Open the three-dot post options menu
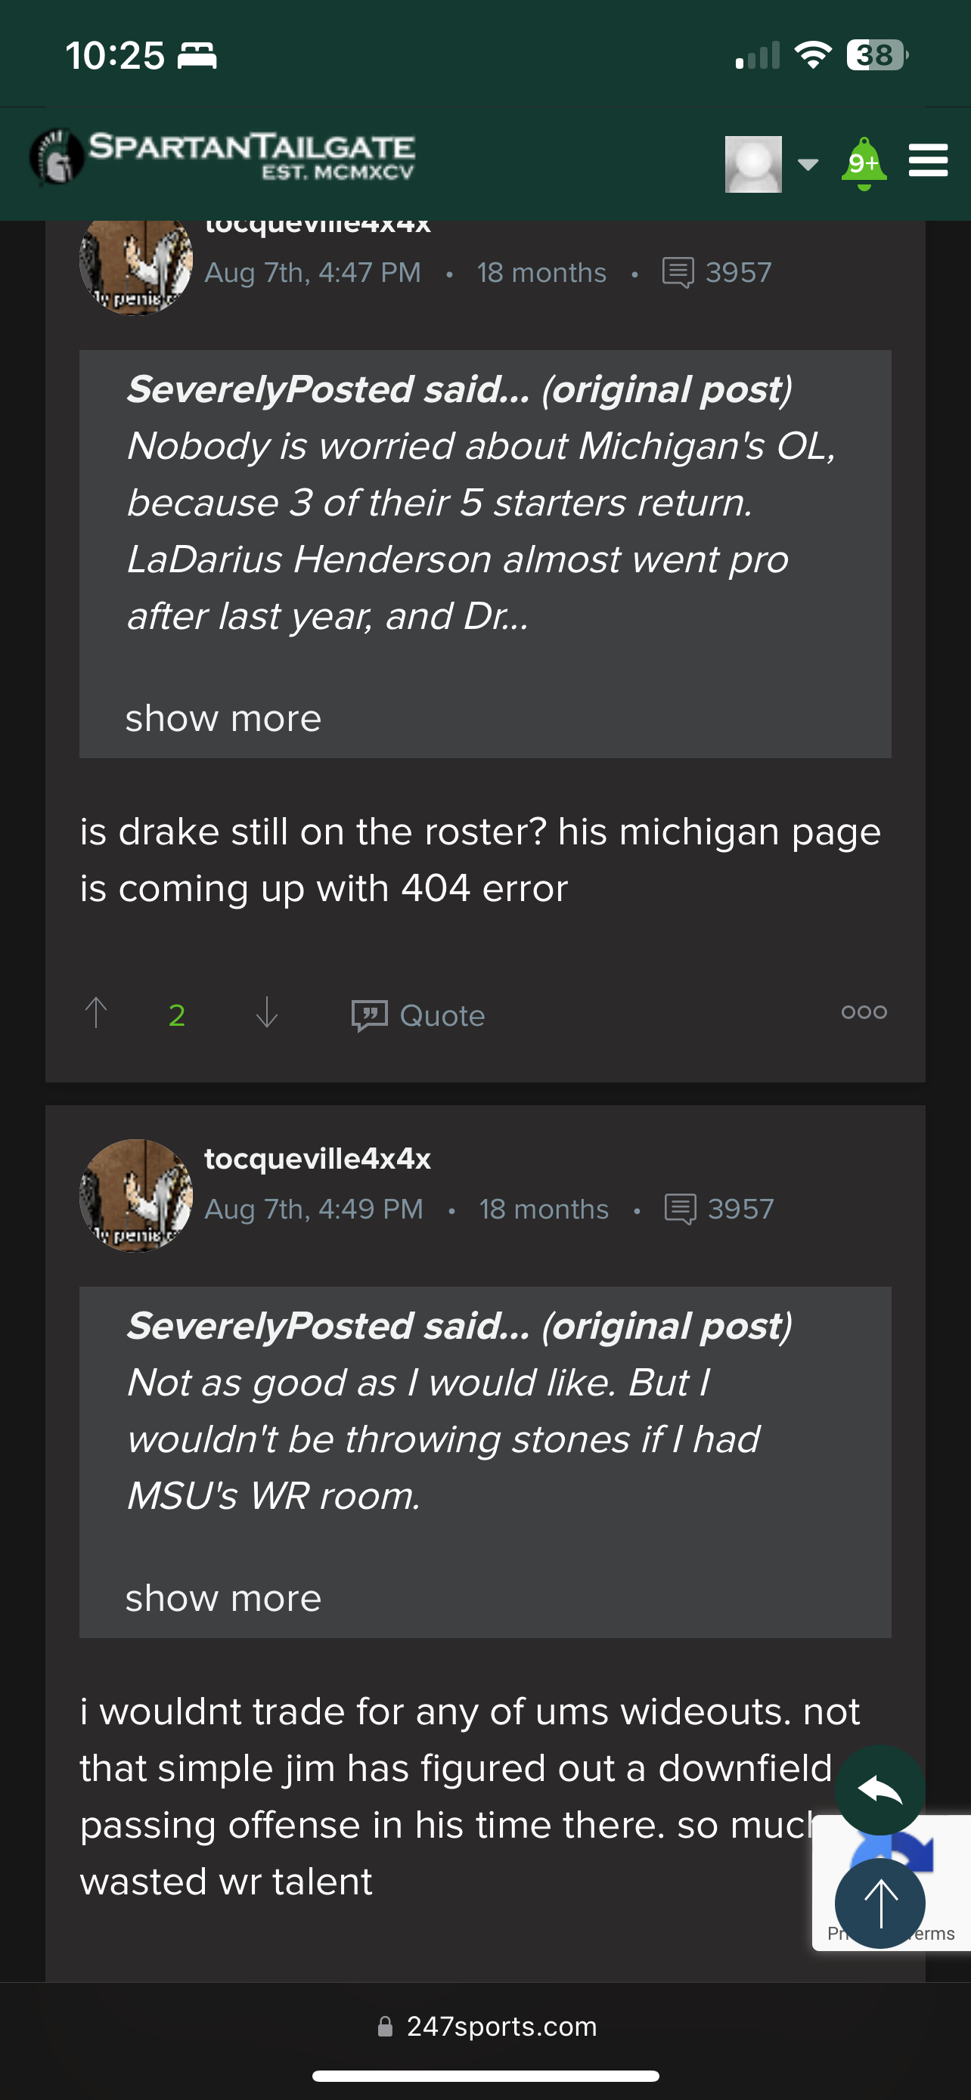 click(864, 1012)
